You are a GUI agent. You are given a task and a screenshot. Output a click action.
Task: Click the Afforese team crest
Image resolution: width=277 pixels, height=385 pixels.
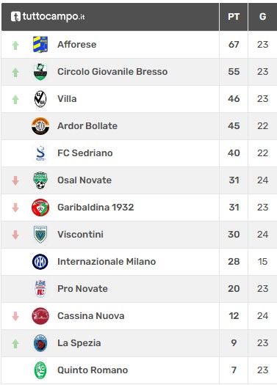(40, 45)
